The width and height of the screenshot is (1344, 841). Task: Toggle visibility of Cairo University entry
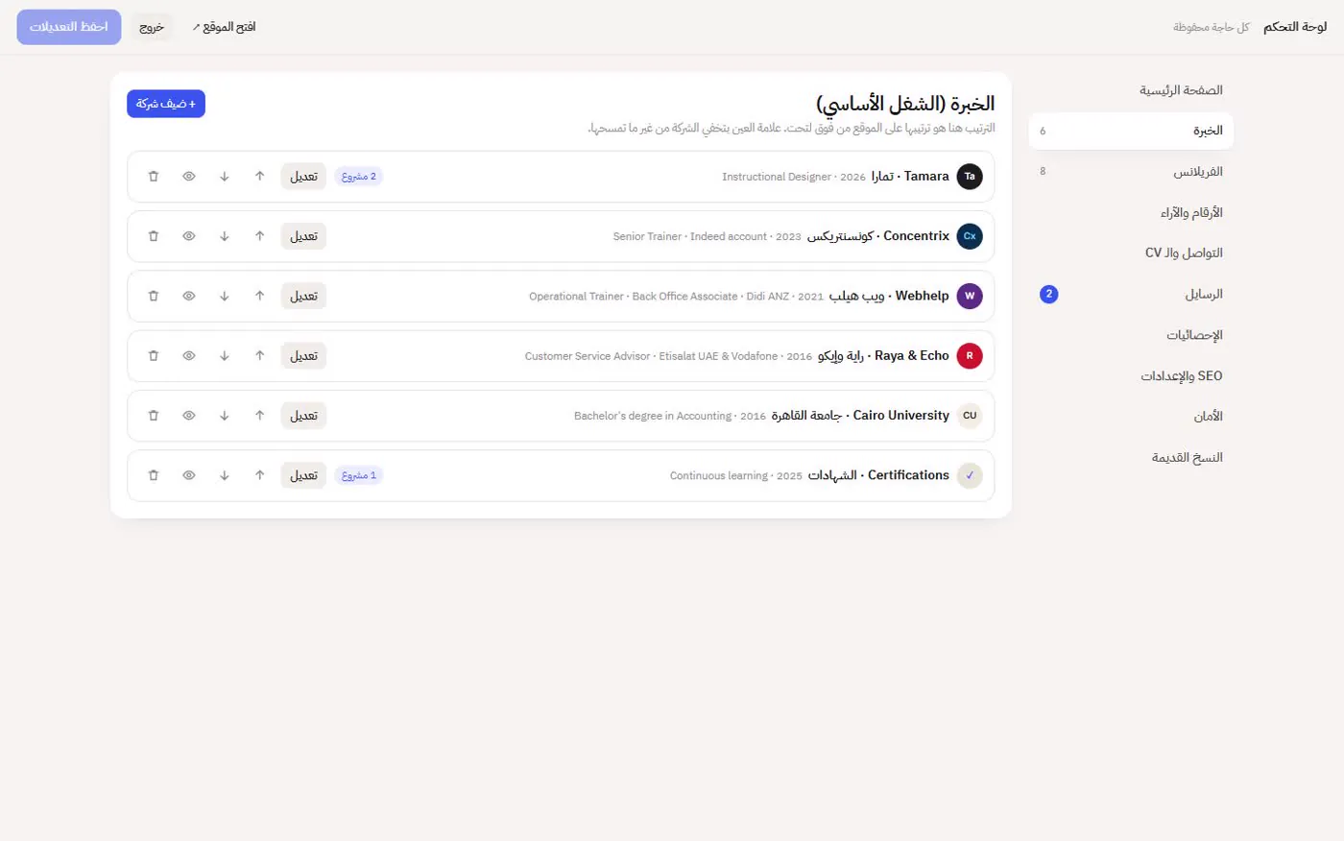[189, 416]
